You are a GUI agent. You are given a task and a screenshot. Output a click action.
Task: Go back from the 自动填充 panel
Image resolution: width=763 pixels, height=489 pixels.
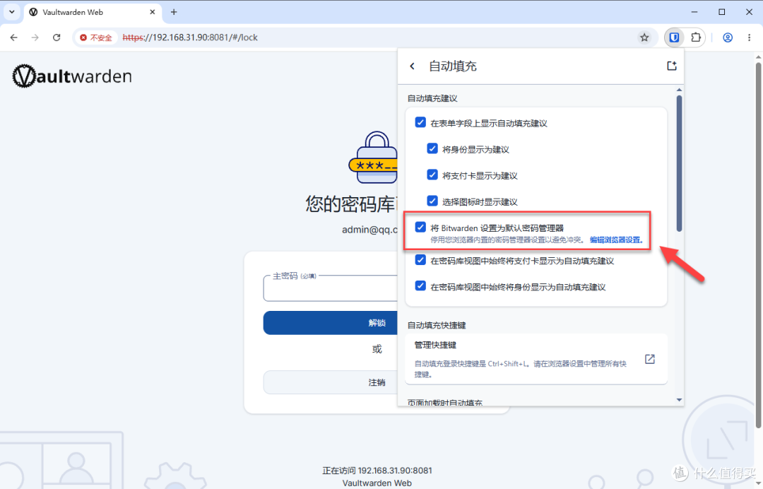pos(412,66)
